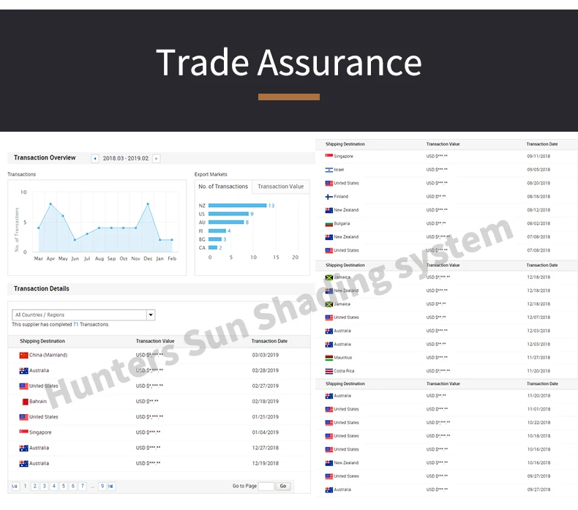Click United States flag in 11/01/2018 row
578x510 pixels.
pos(329,409)
